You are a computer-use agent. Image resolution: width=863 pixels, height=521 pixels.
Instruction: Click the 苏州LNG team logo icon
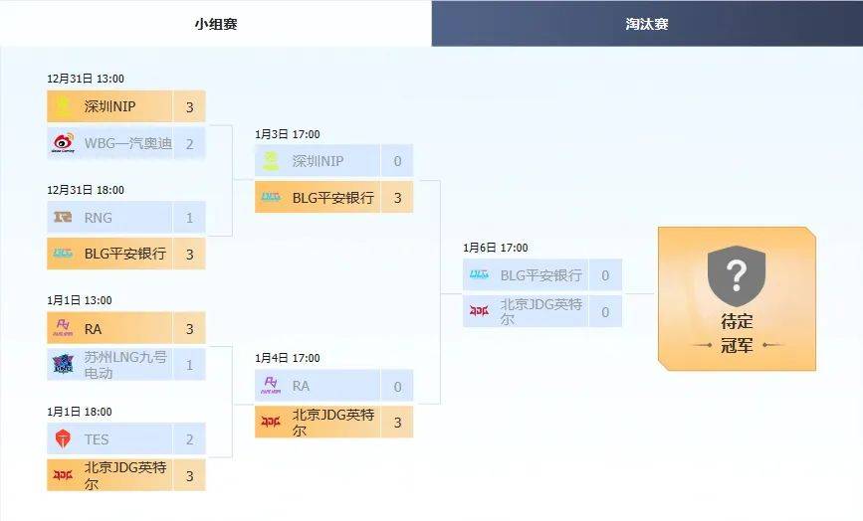point(64,364)
